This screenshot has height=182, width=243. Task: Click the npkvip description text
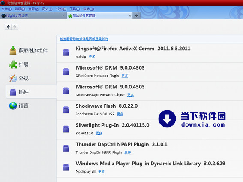pos(81,57)
